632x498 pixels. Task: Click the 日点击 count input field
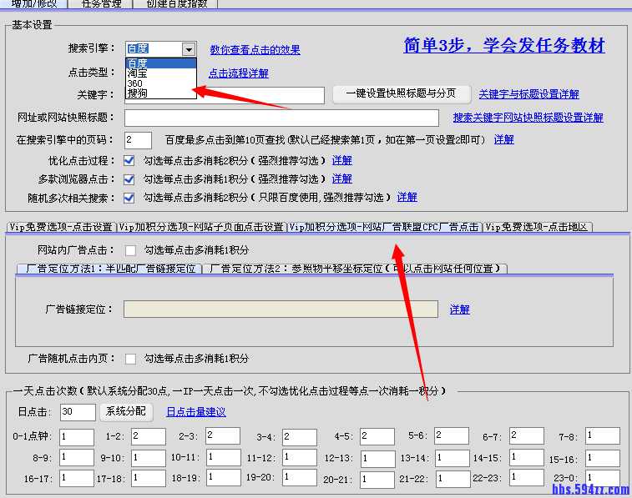(x=78, y=412)
